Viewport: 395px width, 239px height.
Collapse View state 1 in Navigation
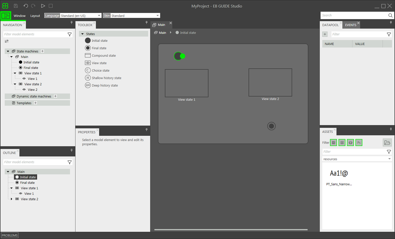(x=15, y=73)
